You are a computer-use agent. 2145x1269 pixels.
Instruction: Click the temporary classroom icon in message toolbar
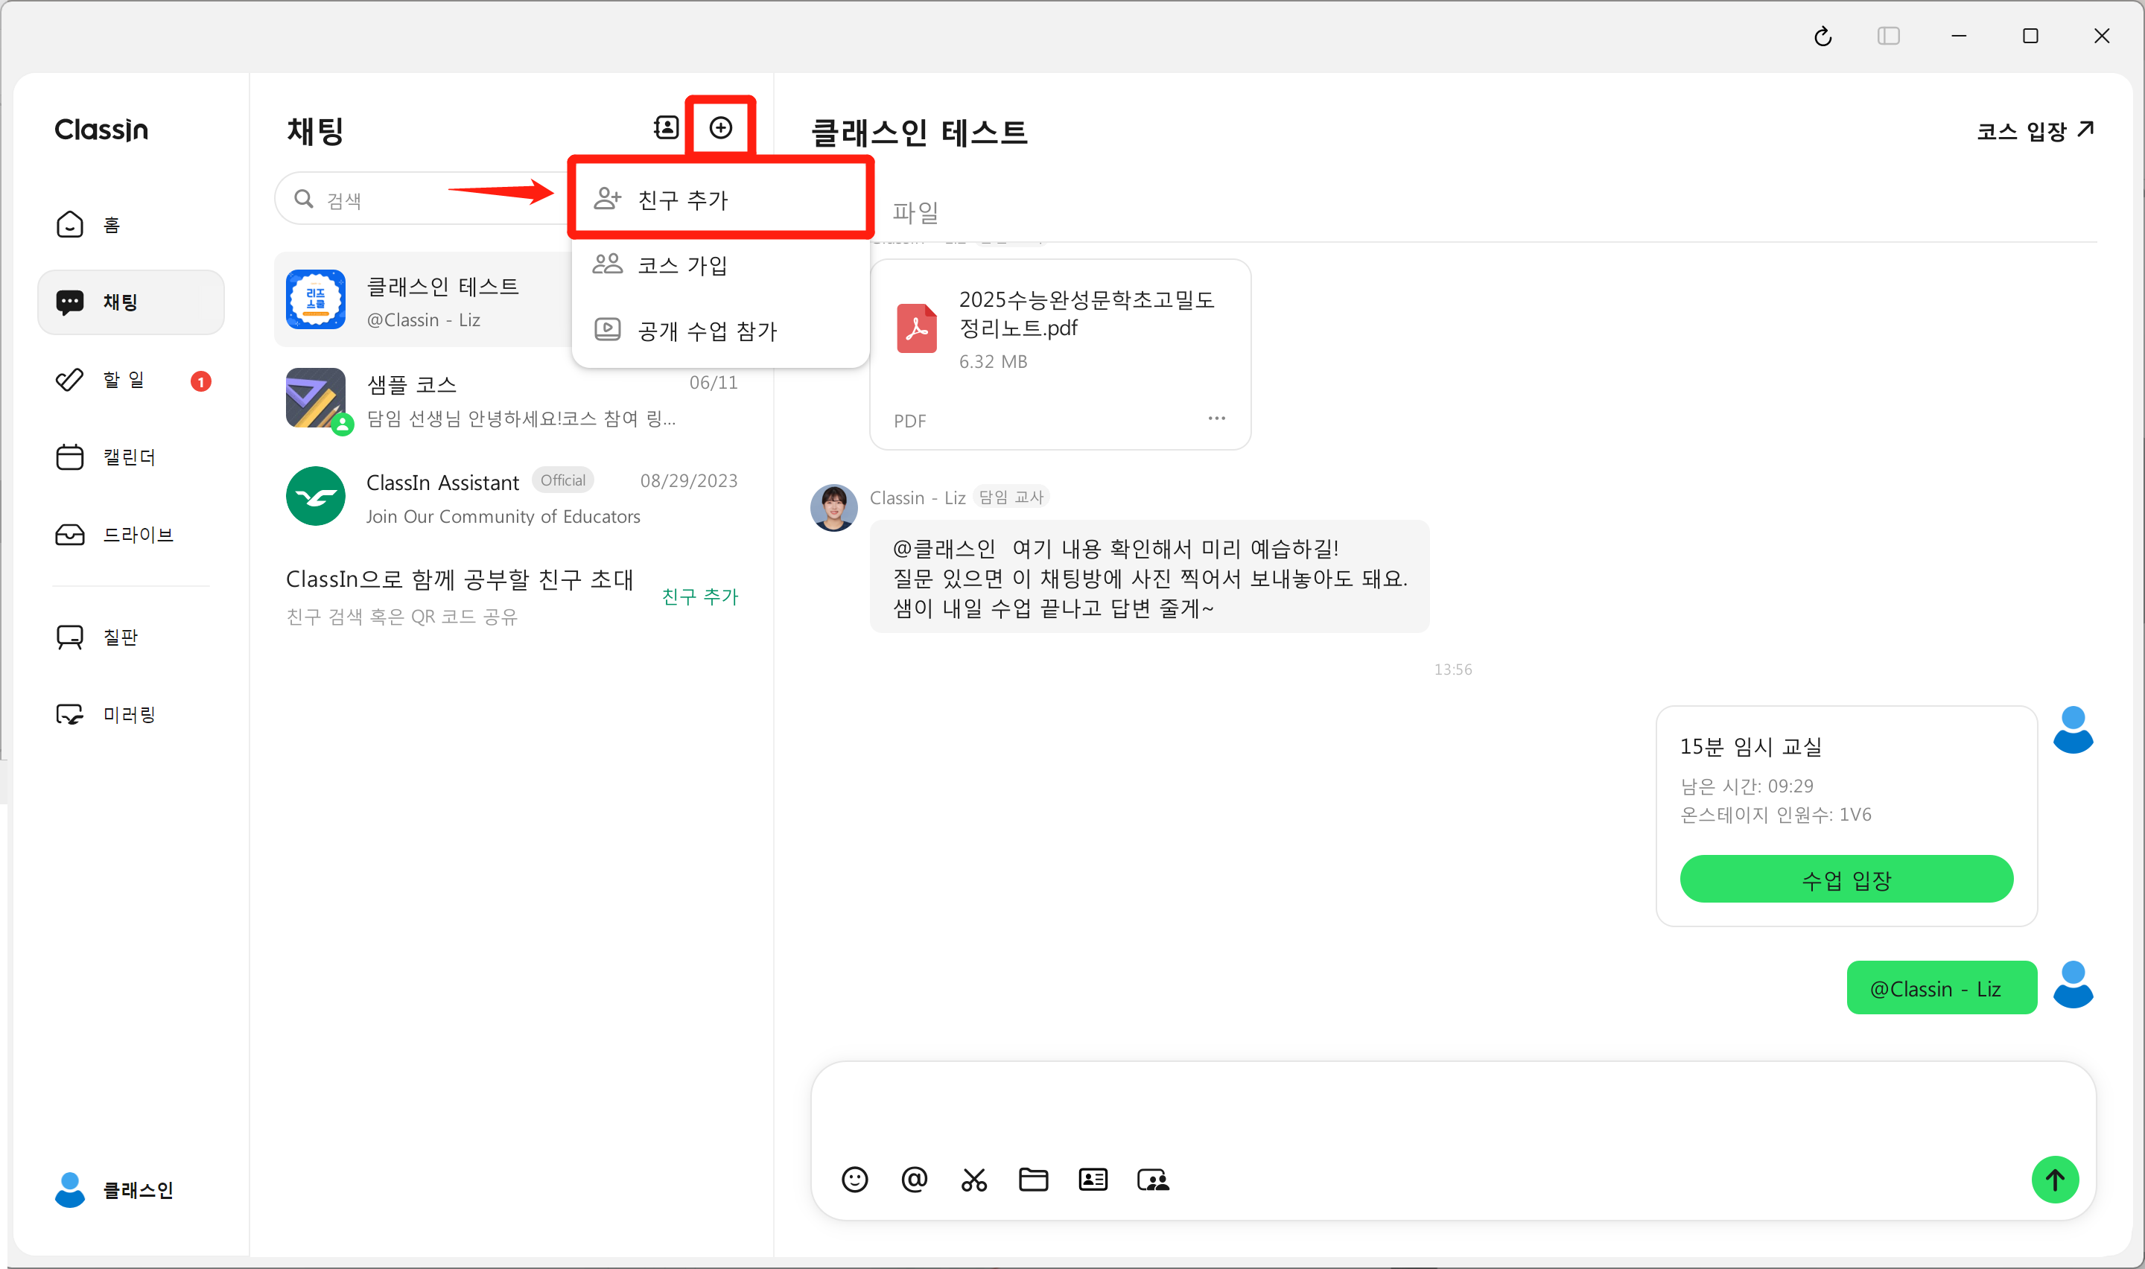[1153, 1180]
